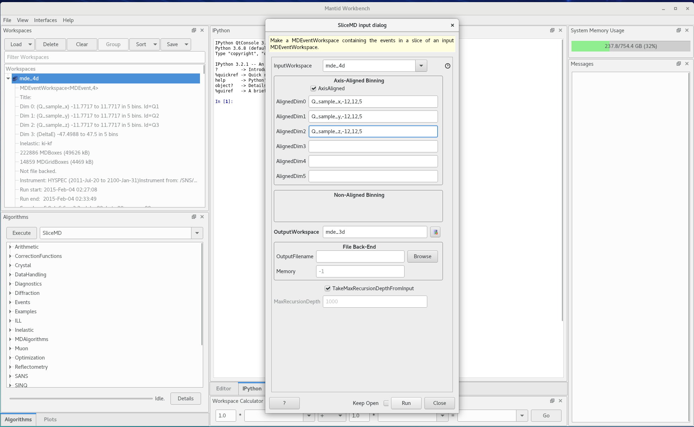Switch to the Plots tab
Image resolution: width=694 pixels, height=427 pixels.
[x=50, y=420]
